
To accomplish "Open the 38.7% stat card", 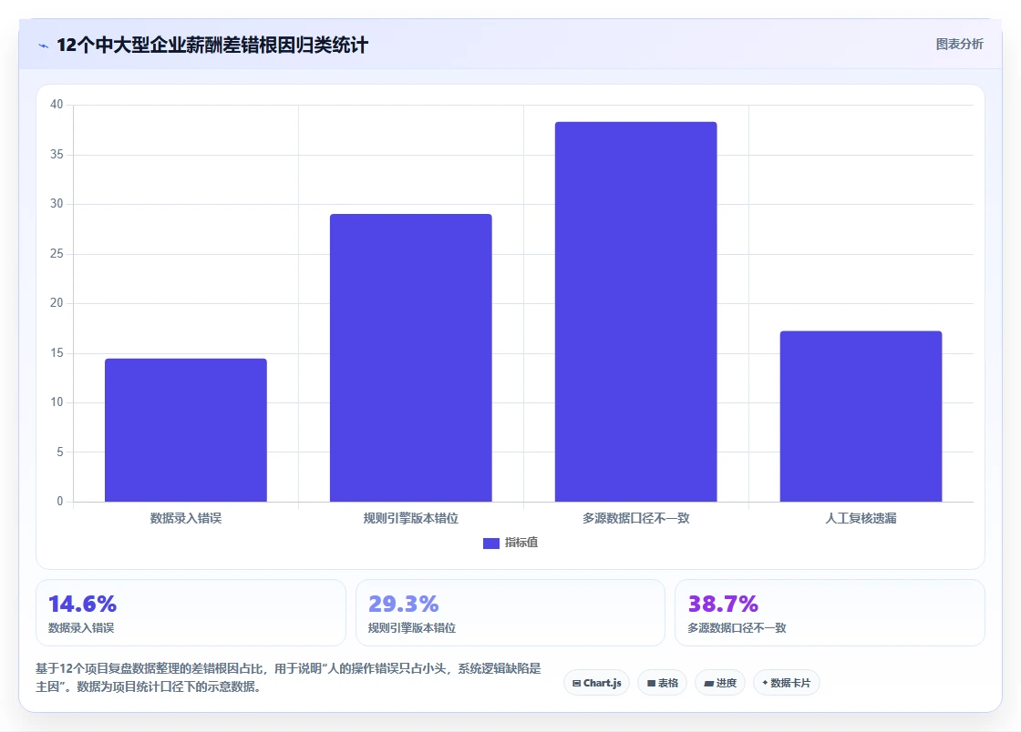I will click(x=830, y=613).
